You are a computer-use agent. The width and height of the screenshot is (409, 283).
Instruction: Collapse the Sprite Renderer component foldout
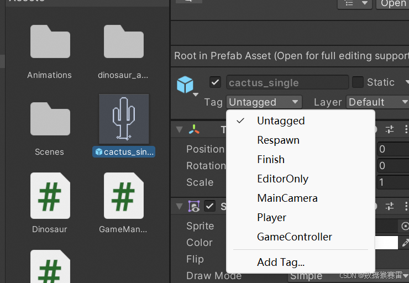click(179, 206)
